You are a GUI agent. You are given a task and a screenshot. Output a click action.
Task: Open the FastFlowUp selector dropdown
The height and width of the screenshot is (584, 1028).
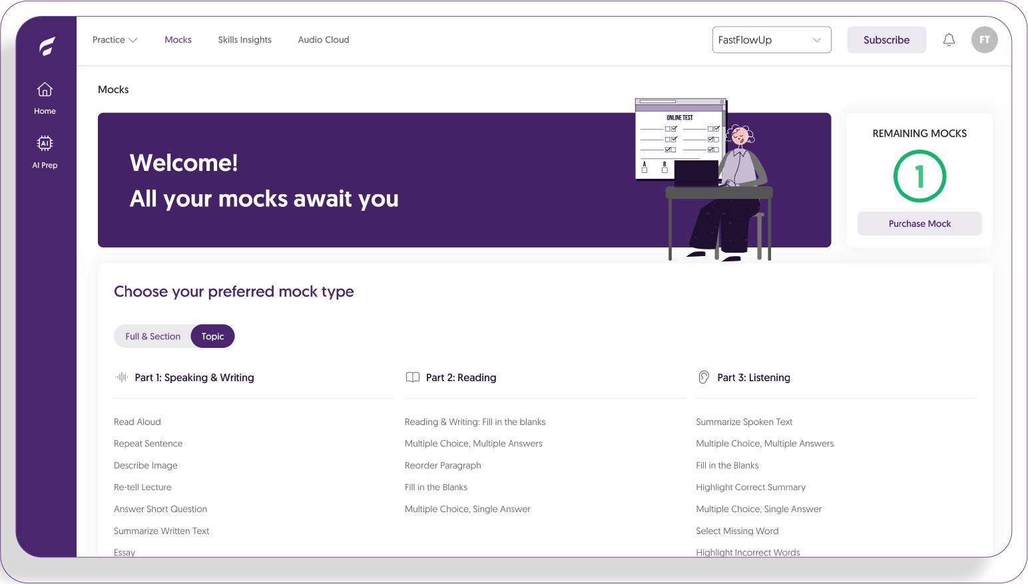(x=771, y=40)
